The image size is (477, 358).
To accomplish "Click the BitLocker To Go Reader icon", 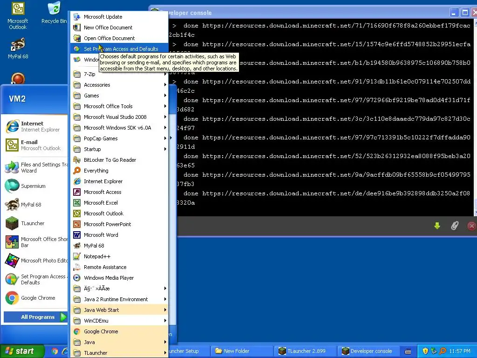I will pos(77,160).
